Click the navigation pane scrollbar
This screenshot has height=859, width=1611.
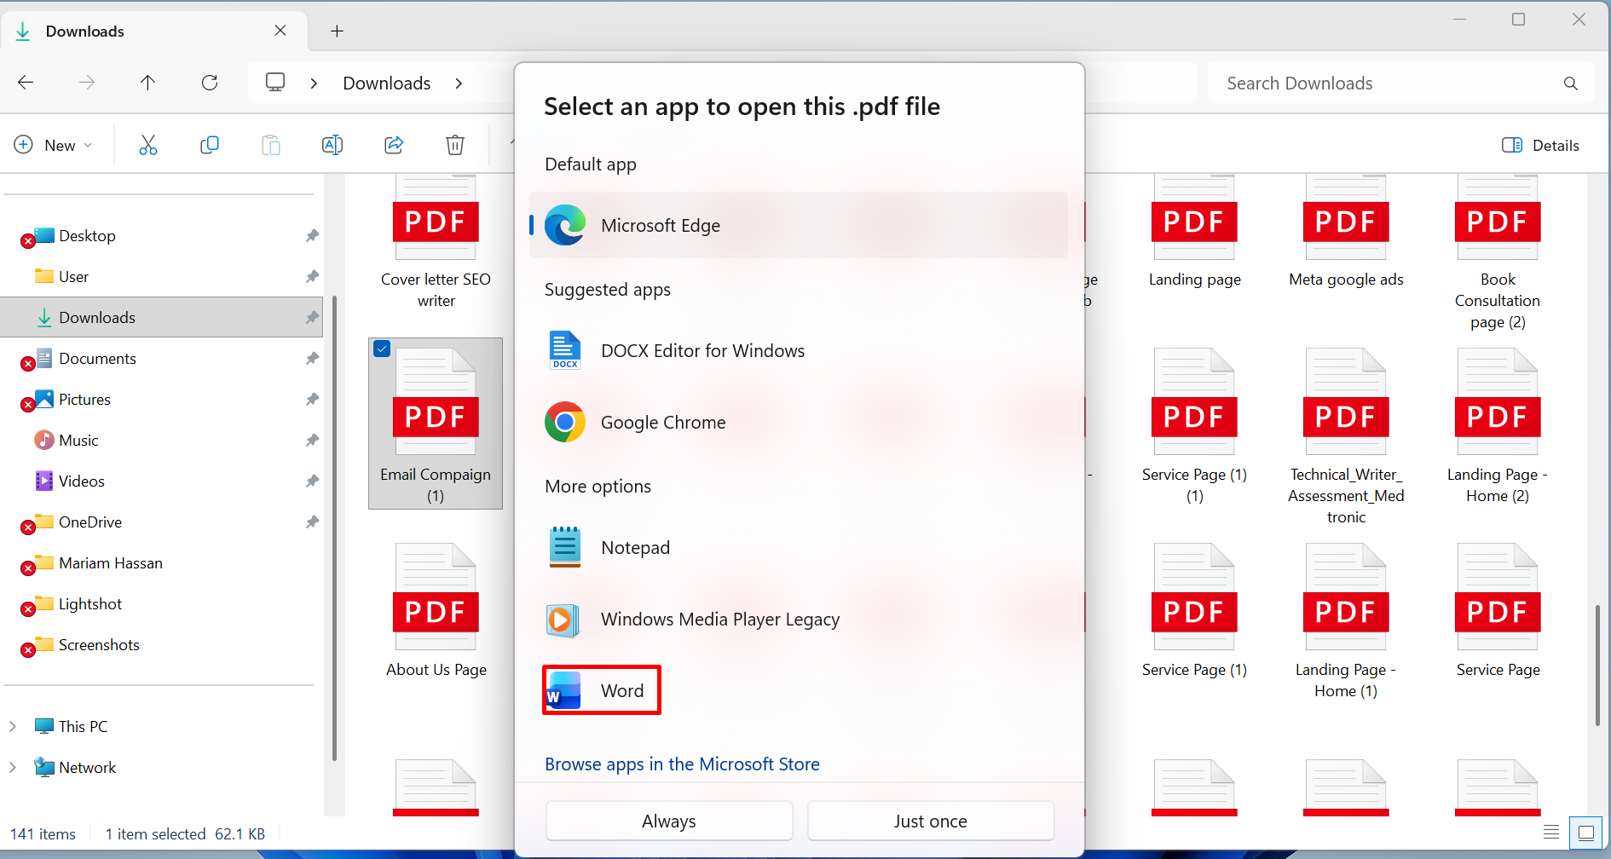(x=334, y=528)
